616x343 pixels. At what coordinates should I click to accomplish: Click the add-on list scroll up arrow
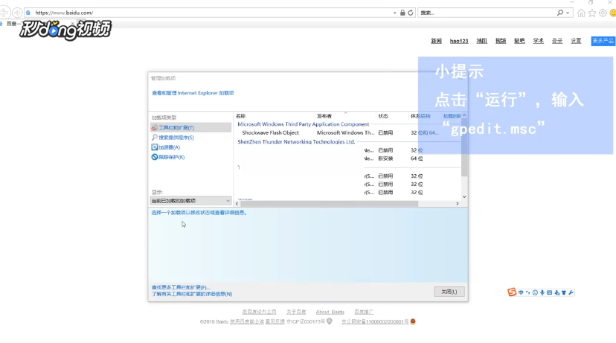pyautogui.click(x=464, y=115)
